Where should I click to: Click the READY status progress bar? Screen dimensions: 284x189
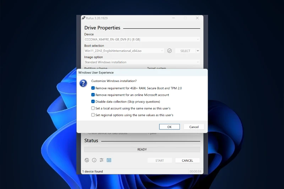point(142,149)
